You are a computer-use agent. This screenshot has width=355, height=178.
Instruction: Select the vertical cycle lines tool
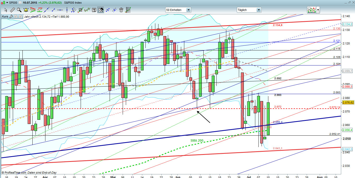point(128,10)
